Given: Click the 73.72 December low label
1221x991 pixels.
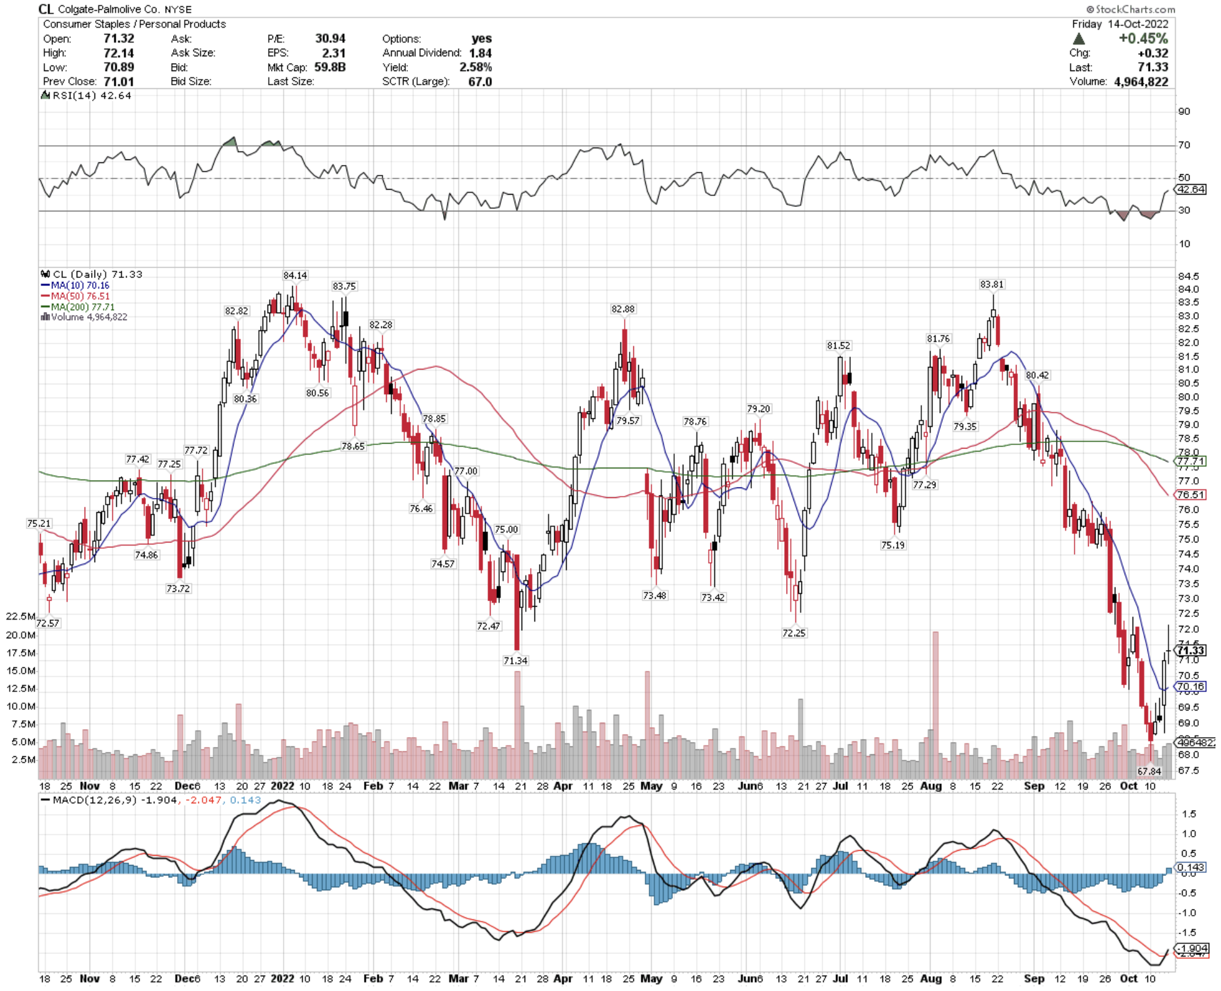Looking at the screenshot, I should click(178, 588).
